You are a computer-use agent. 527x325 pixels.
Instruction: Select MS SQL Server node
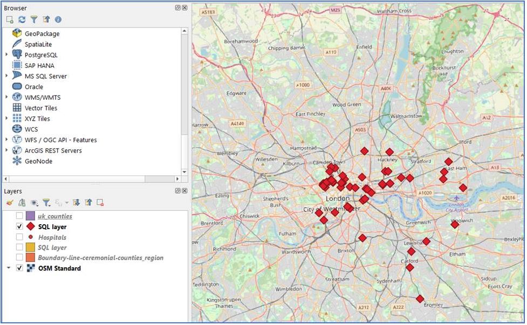[46, 76]
